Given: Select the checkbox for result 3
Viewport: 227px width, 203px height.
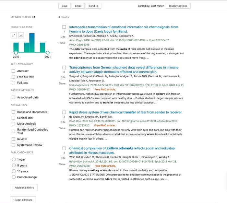Looking at the screenshot, I should coord(64,112).
